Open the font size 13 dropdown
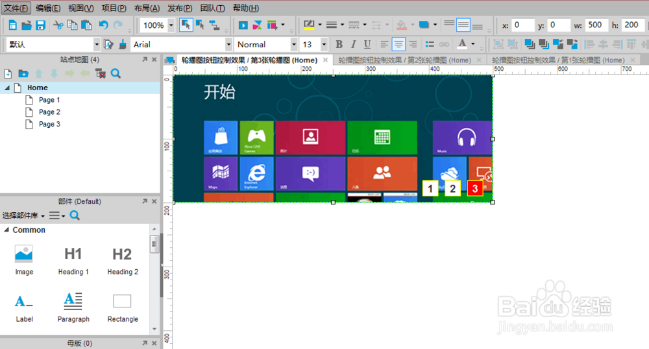 click(x=324, y=44)
